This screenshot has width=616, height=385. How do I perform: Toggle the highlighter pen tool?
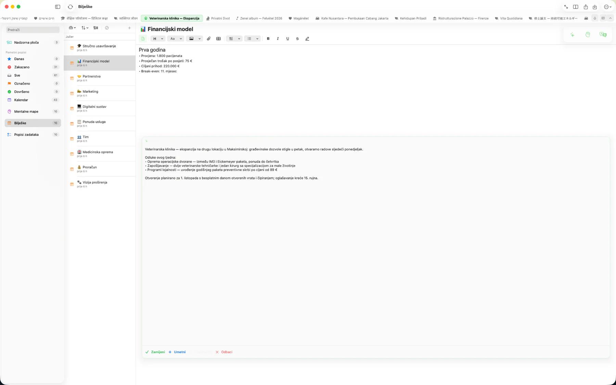(307, 39)
